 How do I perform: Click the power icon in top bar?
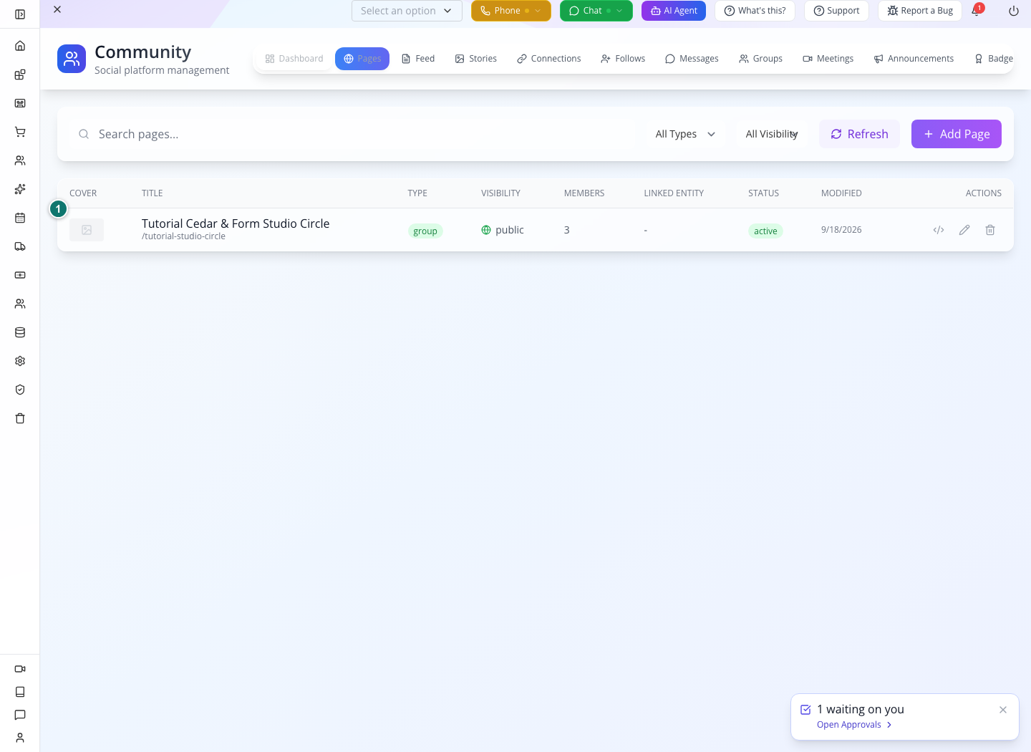[1014, 11]
